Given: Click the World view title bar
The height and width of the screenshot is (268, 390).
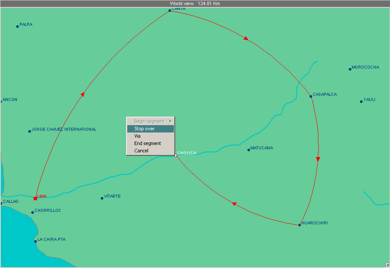Looking at the screenshot, I should point(195,3).
